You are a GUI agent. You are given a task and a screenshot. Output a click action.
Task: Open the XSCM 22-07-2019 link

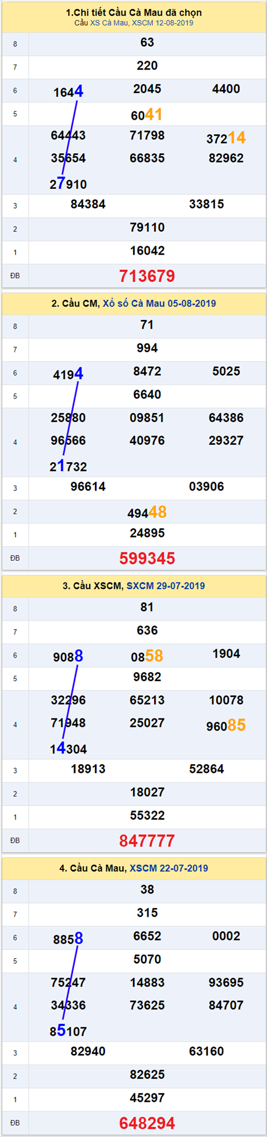pyautogui.click(x=169, y=868)
